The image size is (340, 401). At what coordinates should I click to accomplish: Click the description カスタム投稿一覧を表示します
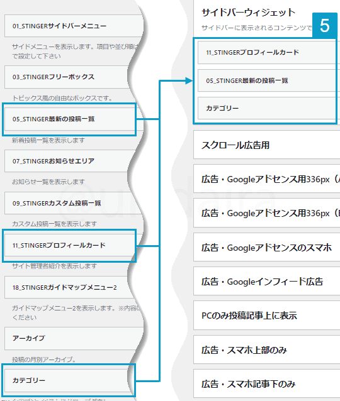click(x=54, y=224)
